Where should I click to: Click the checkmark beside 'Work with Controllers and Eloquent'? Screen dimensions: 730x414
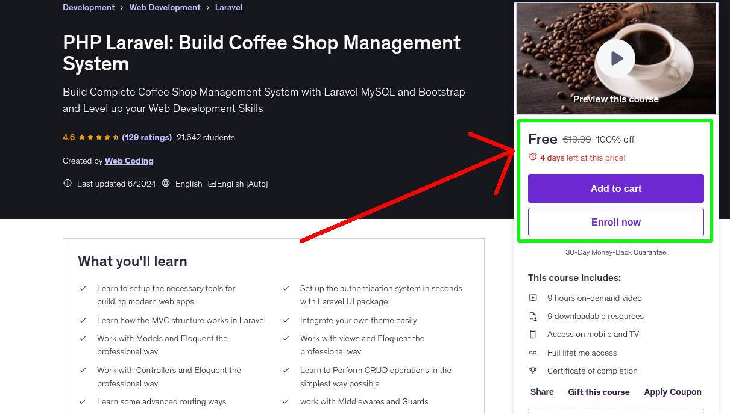83,371
